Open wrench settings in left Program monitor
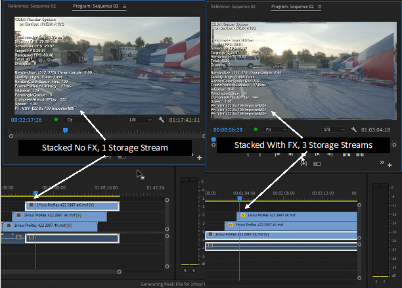Viewport: 402px width, 288px height. click(162, 120)
